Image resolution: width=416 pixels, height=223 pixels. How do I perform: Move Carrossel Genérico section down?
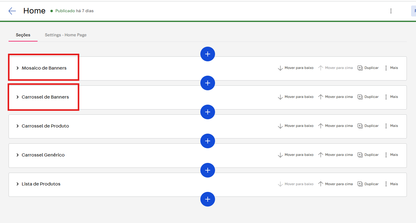(295, 155)
